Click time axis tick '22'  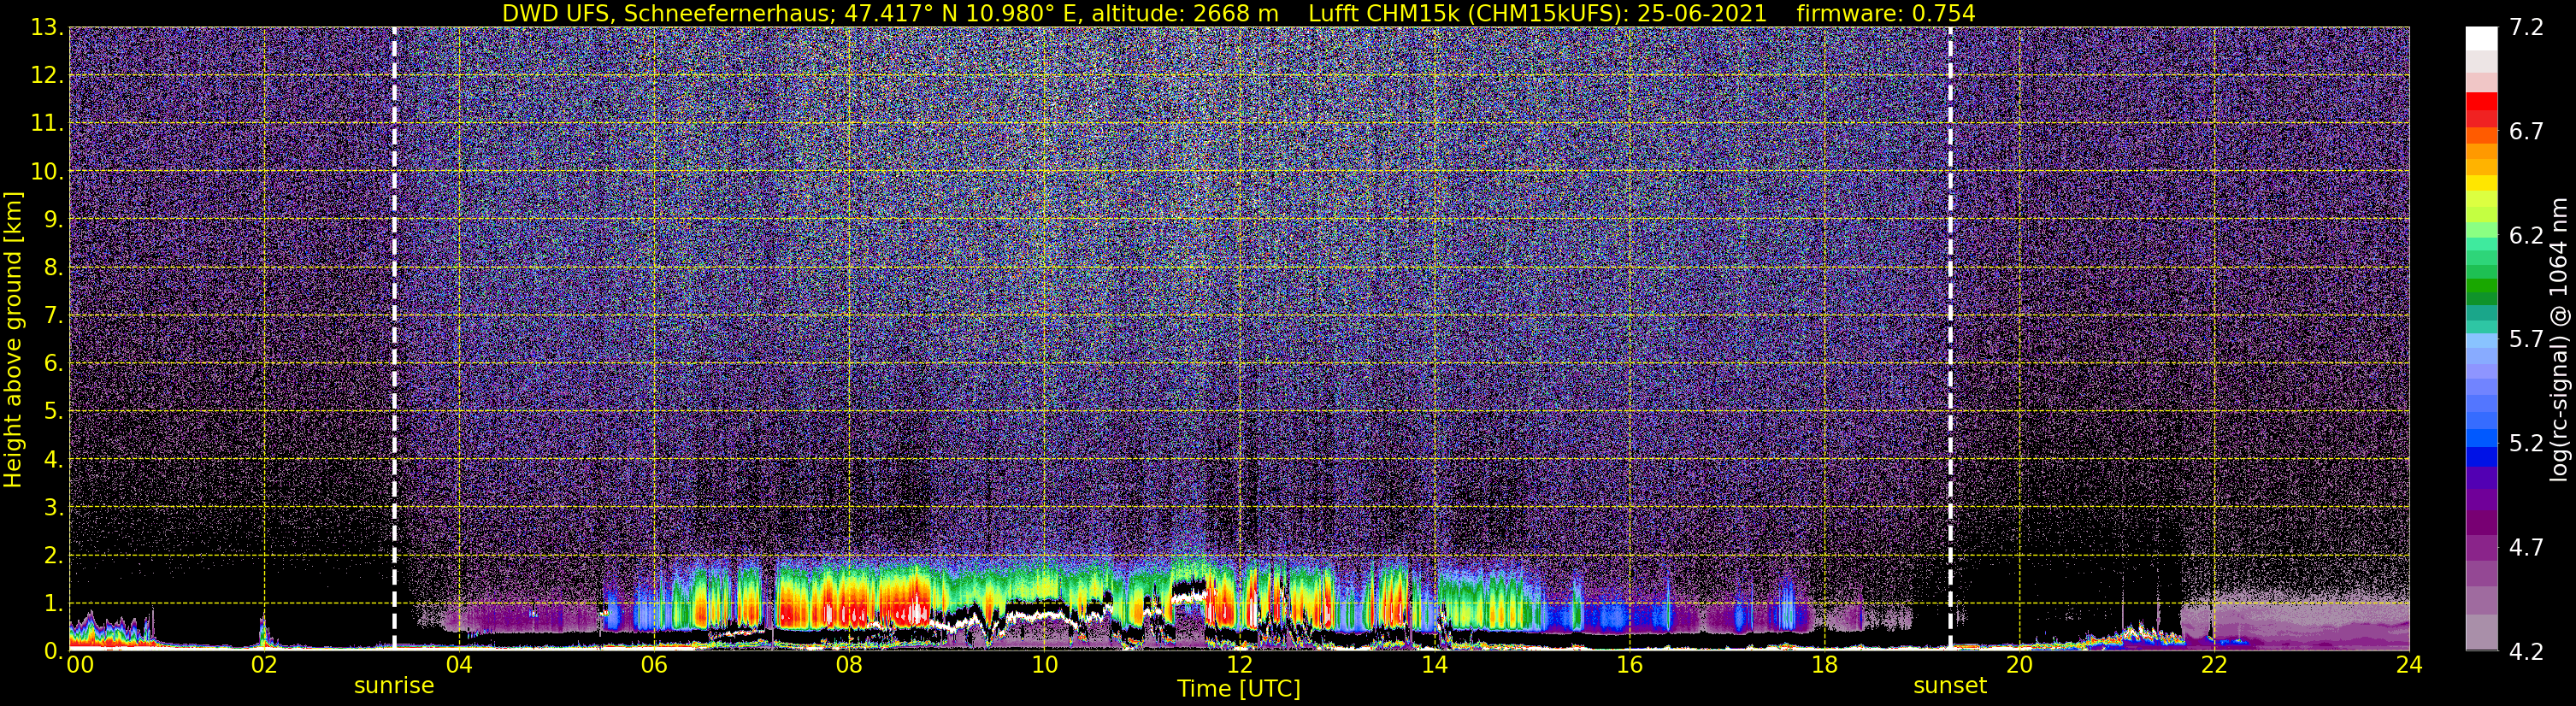(2214, 666)
